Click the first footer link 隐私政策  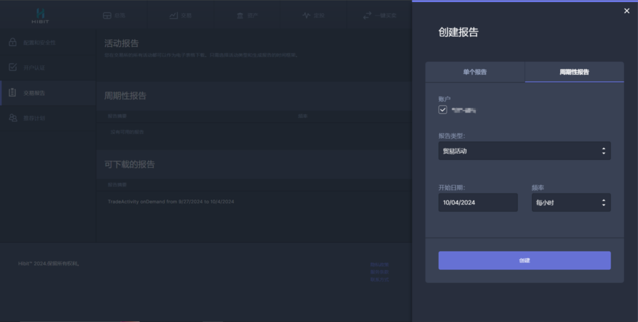tap(379, 265)
